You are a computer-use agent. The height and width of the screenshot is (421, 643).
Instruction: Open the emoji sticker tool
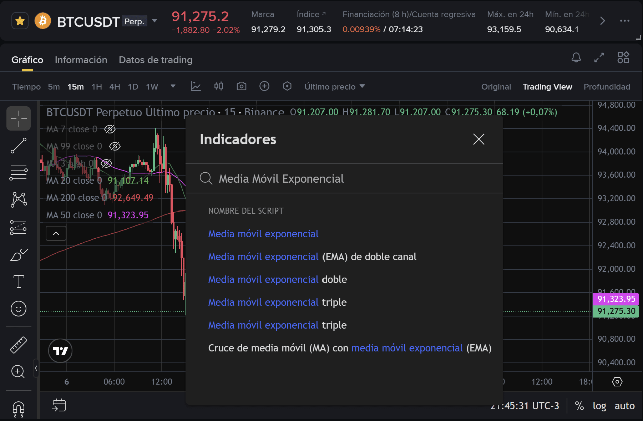pos(19,309)
